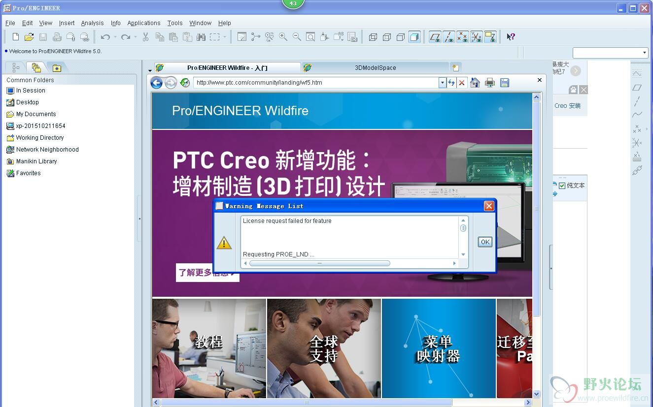Zoom in with magnifier plus icon

[283, 37]
